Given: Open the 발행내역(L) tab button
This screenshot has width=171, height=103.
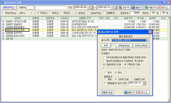Looking at the screenshot, I should (x=9, y=7).
